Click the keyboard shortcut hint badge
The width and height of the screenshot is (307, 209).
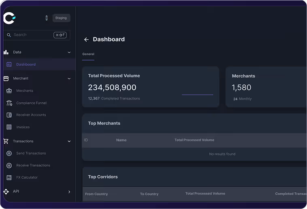coord(60,35)
